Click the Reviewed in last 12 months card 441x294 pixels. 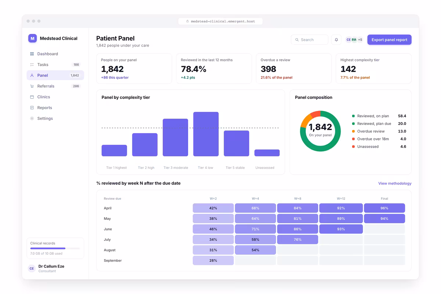click(x=214, y=69)
